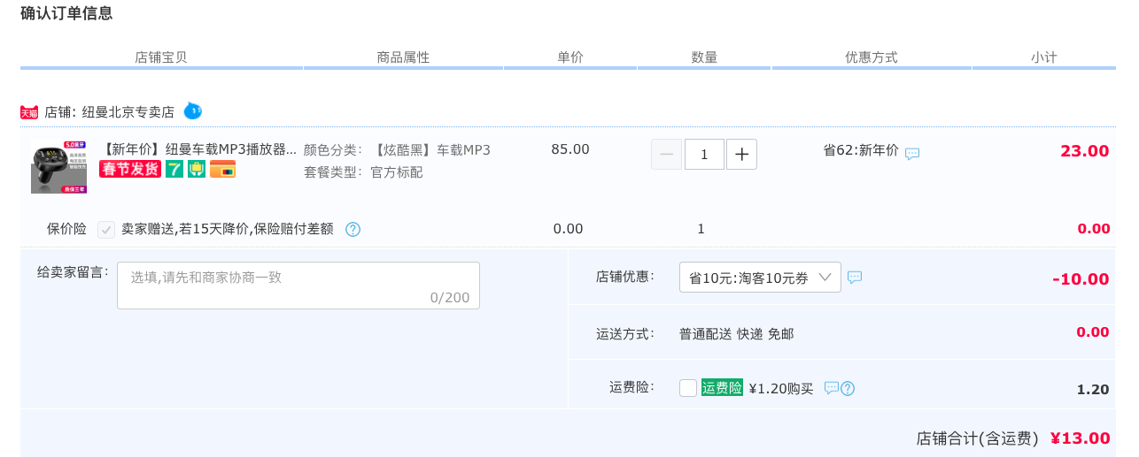Click the green 7-day return icon

tap(174, 169)
